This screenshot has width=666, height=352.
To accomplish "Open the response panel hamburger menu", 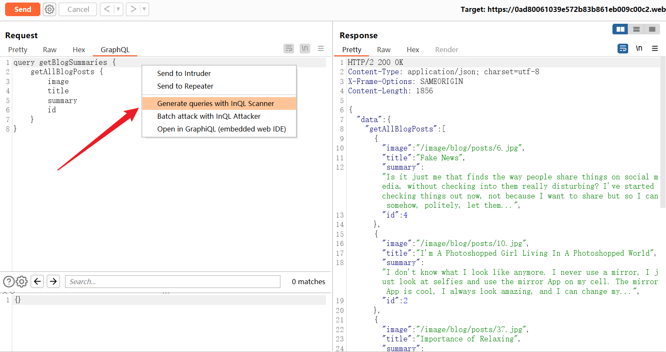I will pyautogui.click(x=655, y=49).
